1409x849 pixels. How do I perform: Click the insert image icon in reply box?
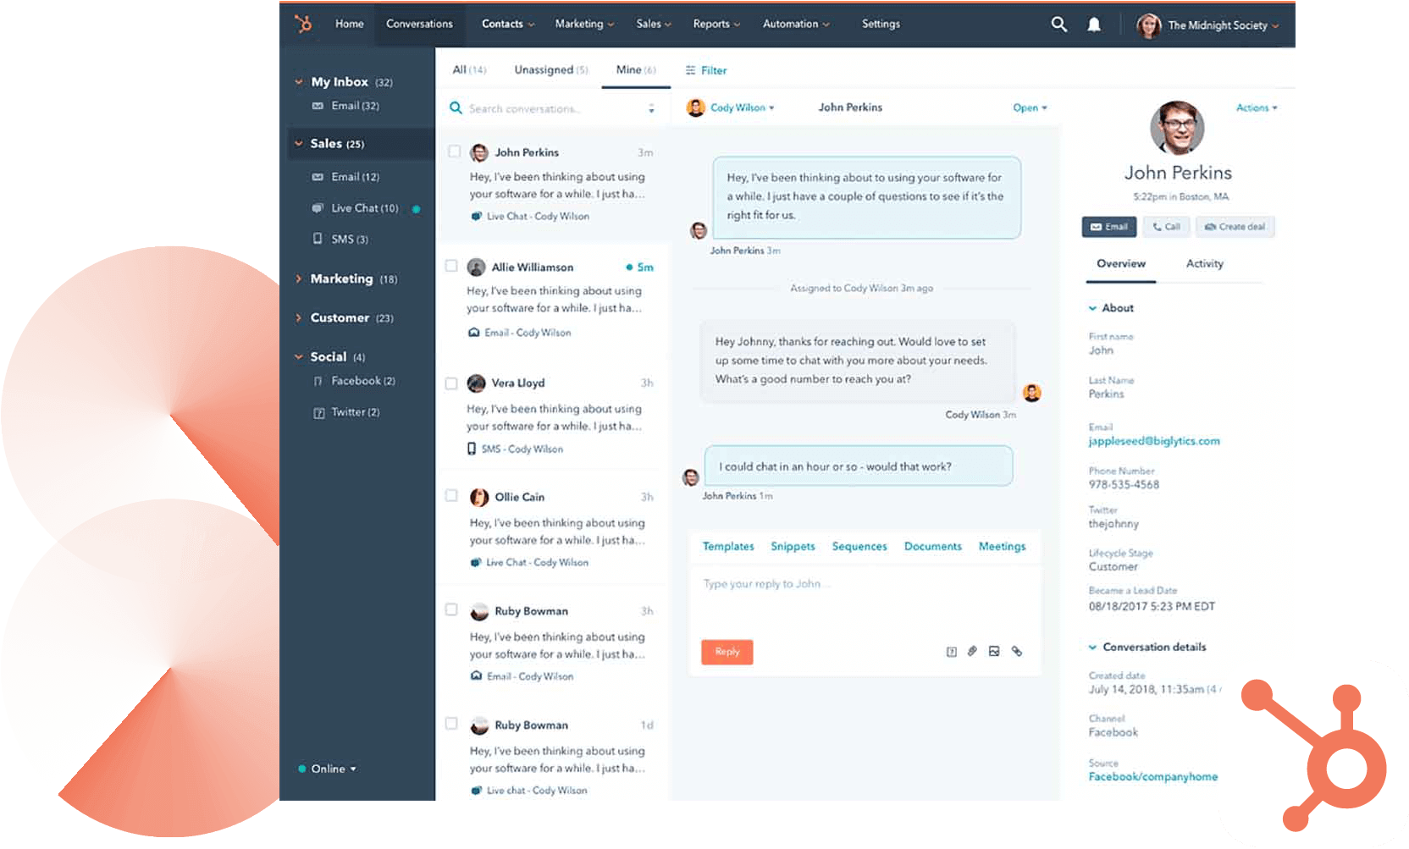[994, 651]
